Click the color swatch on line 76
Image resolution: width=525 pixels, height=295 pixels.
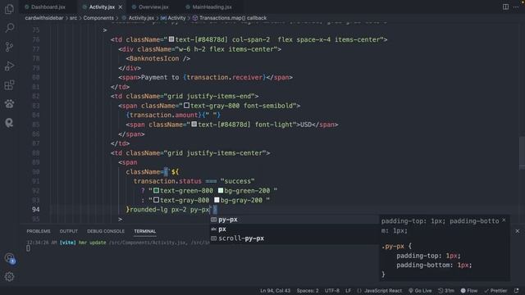coord(171,39)
